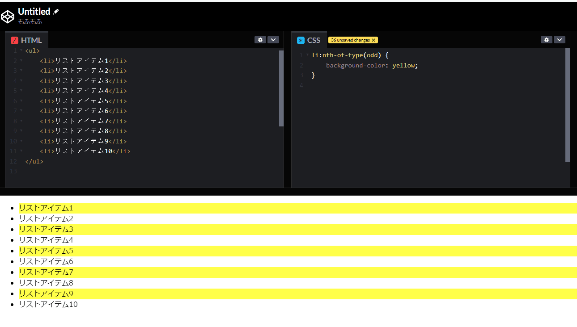Click the blue CSS asterisk icon
Image resolution: width=577 pixels, height=327 pixels.
pyautogui.click(x=300, y=40)
